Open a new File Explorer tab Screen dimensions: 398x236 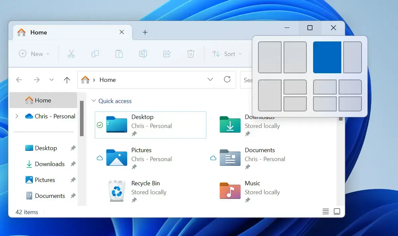click(145, 32)
